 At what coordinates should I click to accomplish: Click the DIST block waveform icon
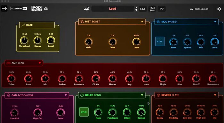pos(82,21)
